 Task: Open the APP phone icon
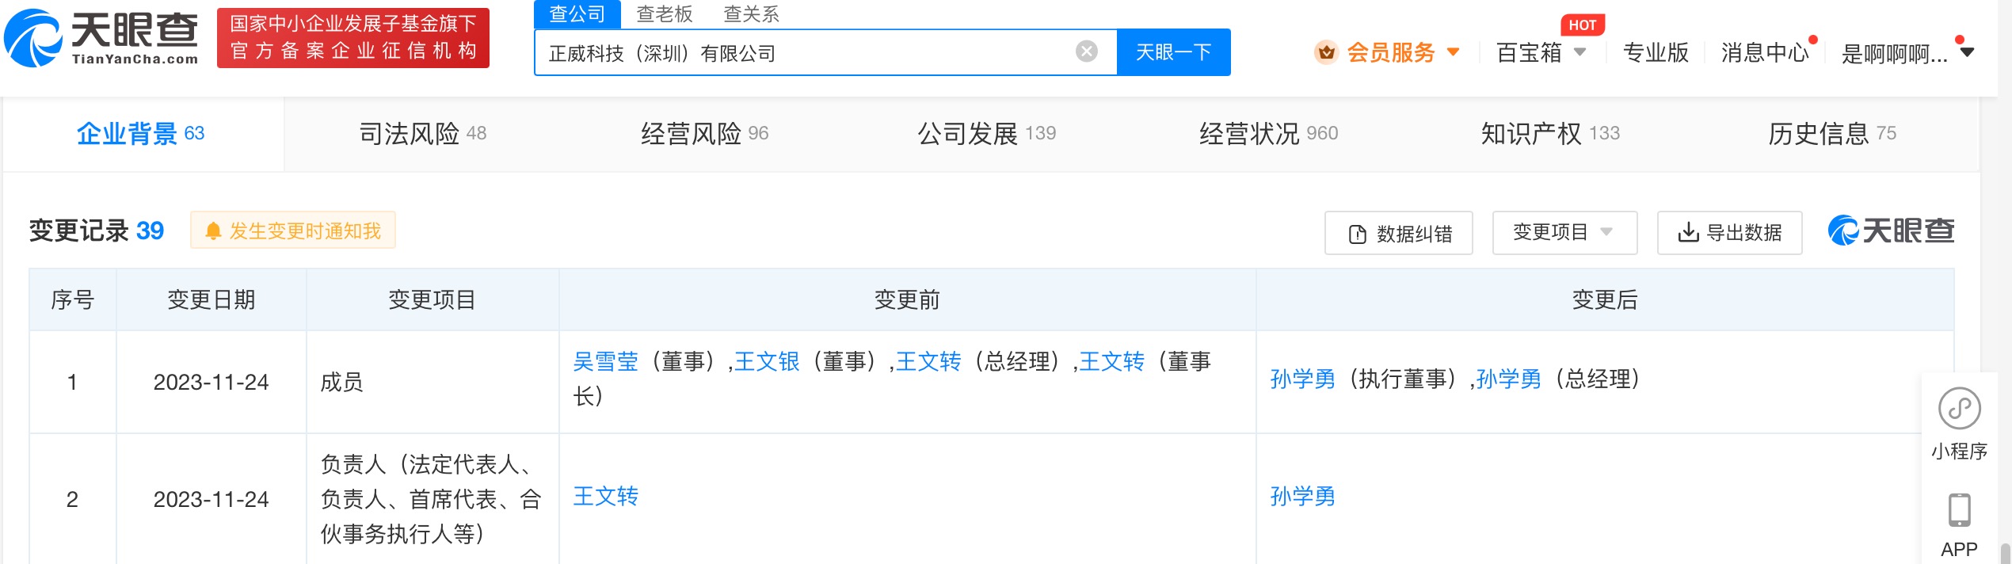pyautogui.click(x=1959, y=510)
